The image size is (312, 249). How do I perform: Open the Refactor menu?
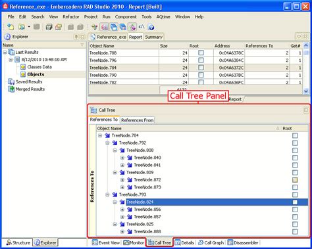[x=71, y=16]
